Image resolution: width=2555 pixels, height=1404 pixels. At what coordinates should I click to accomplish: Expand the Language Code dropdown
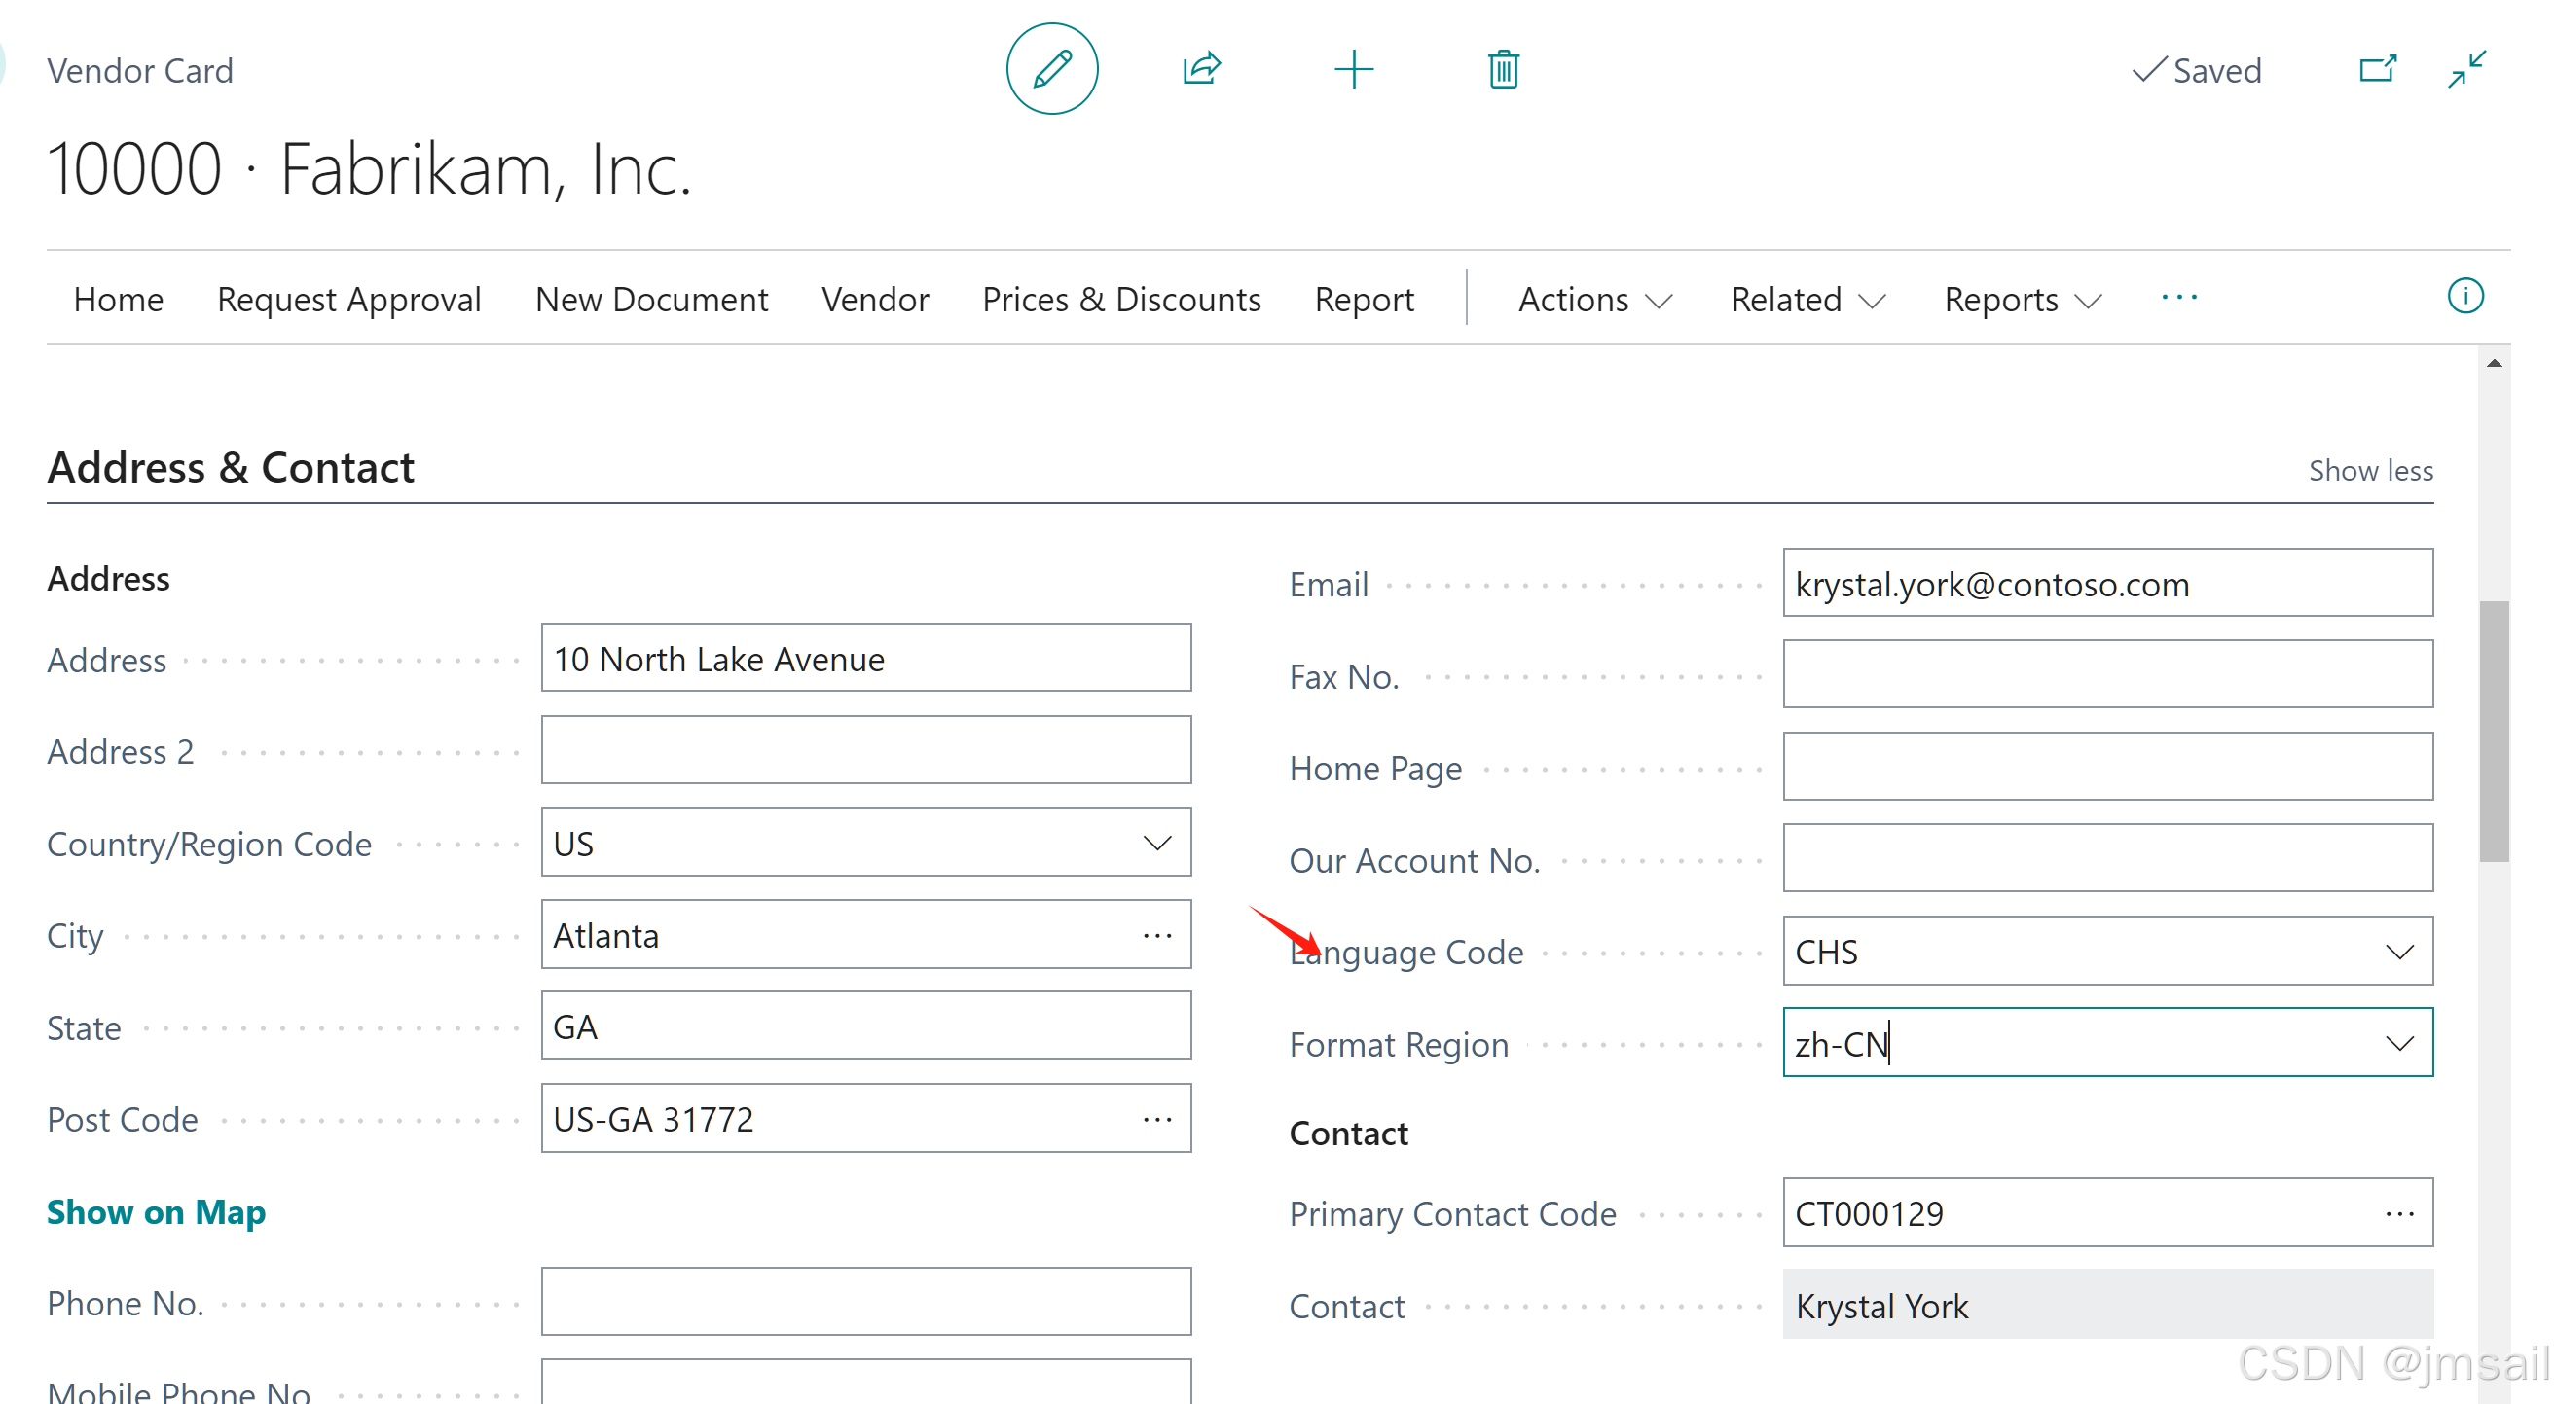2398,952
